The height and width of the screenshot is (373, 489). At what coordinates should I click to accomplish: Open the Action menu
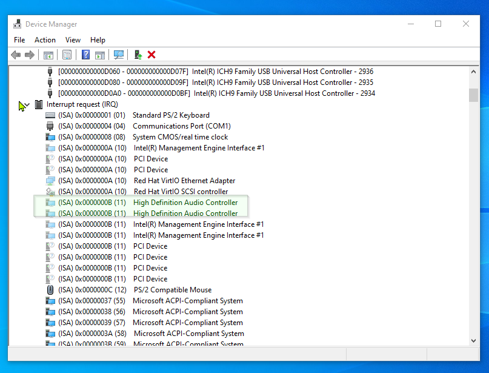coord(45,40)
